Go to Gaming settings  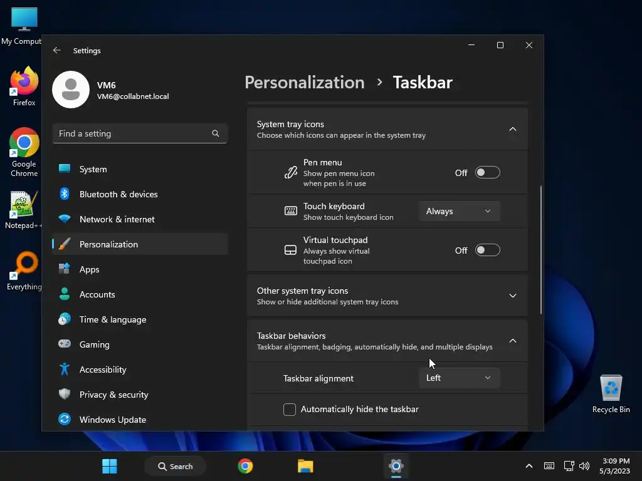140,344
